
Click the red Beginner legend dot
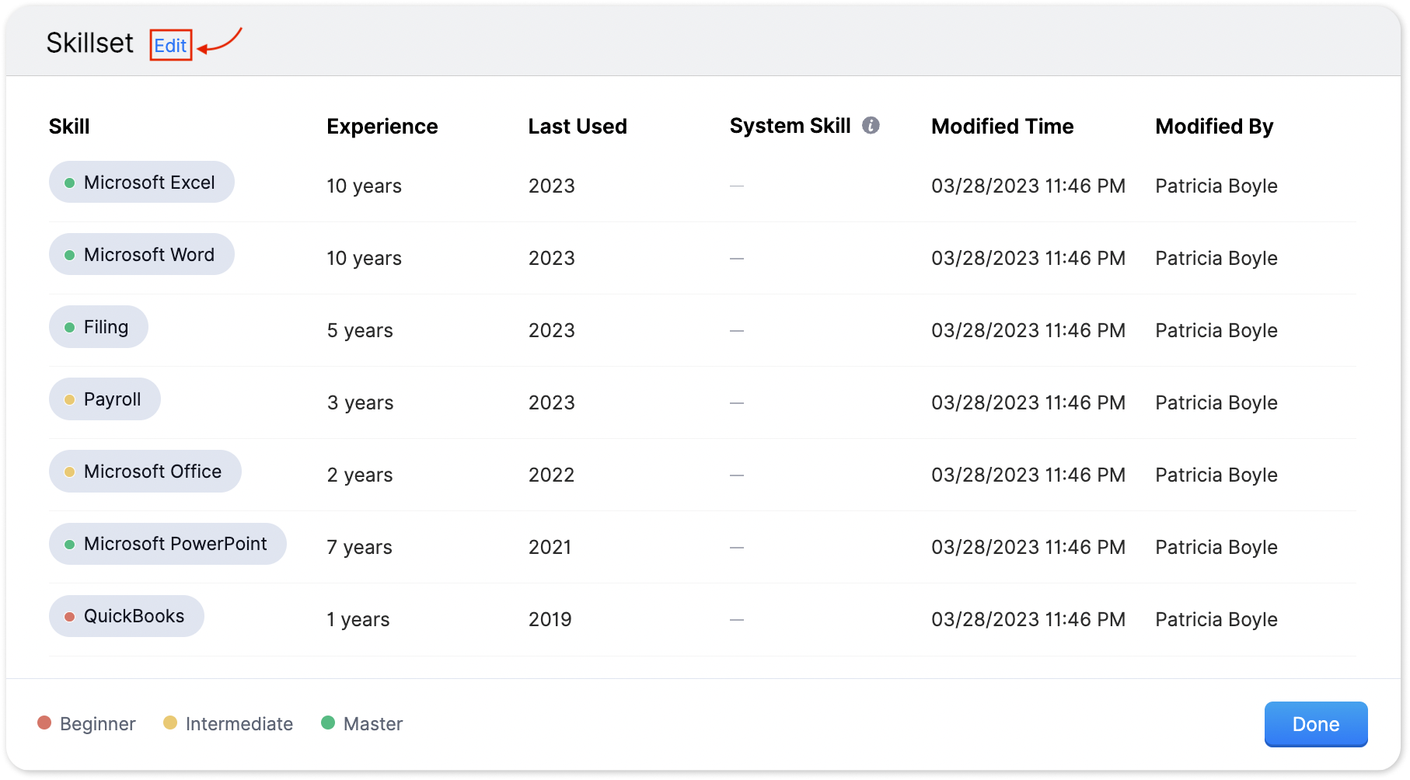point(44,723)
